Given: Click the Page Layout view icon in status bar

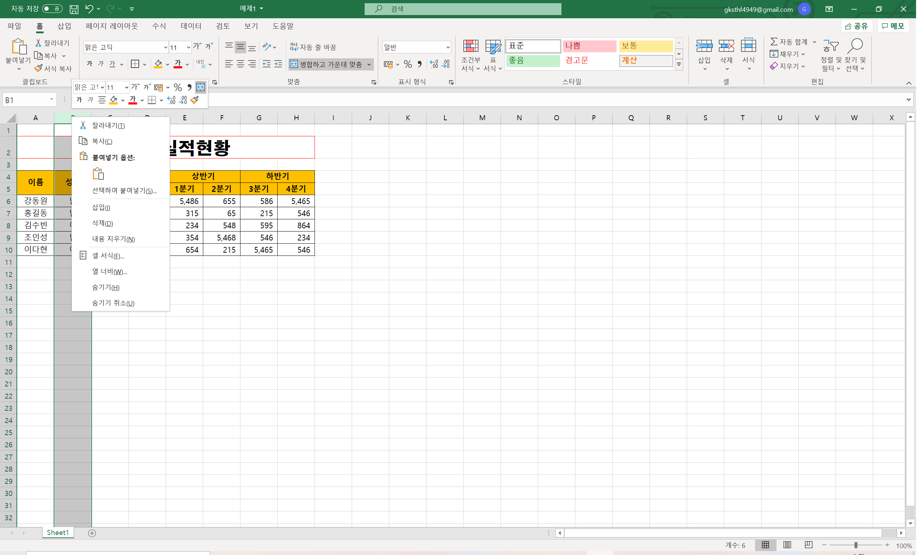Looking at the screenshot, I should pyautogui.click(x=787, y=545).
